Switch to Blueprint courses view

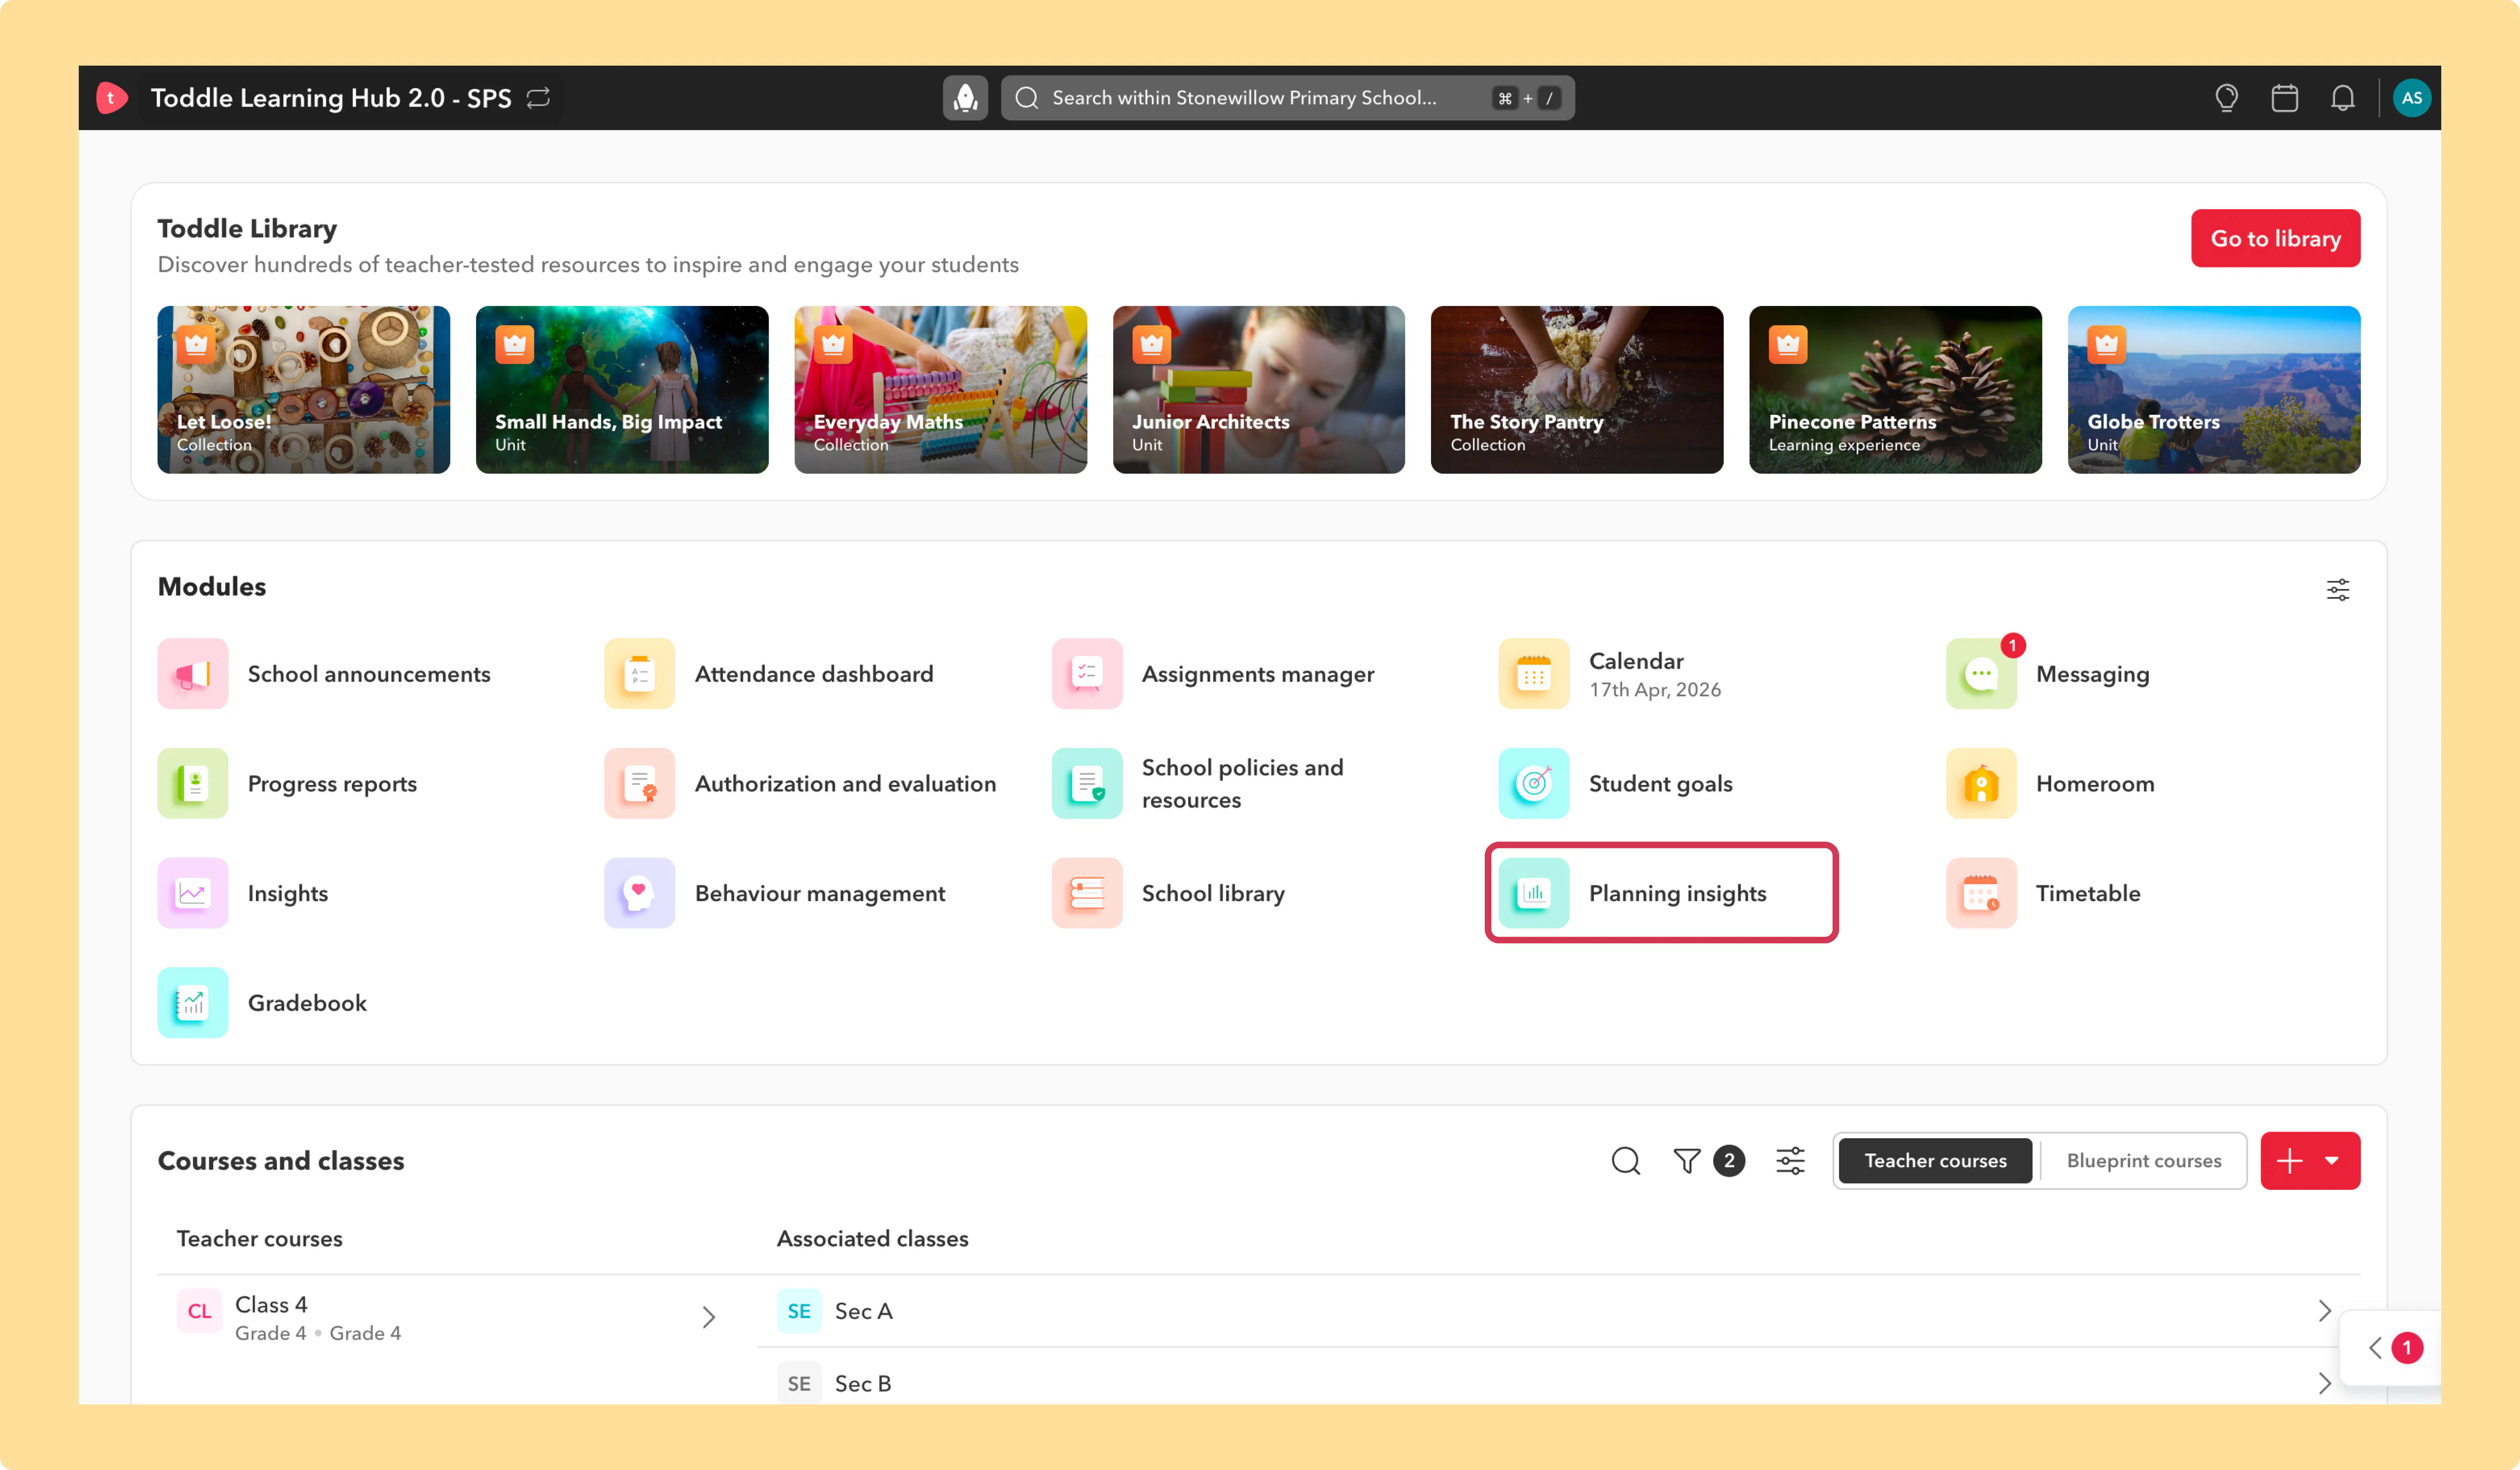coord(2144,1161)
